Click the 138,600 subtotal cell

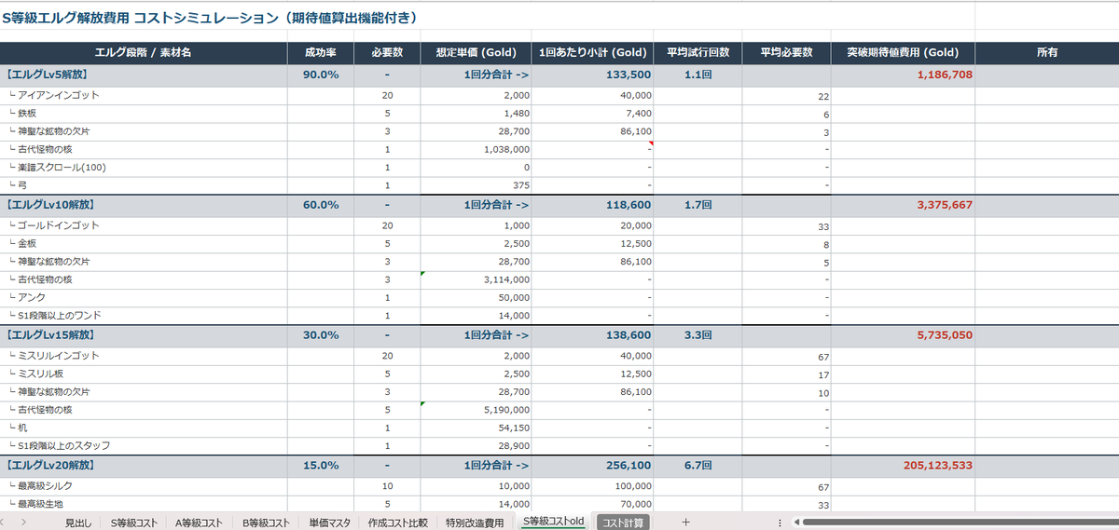(x=592, y=335)
